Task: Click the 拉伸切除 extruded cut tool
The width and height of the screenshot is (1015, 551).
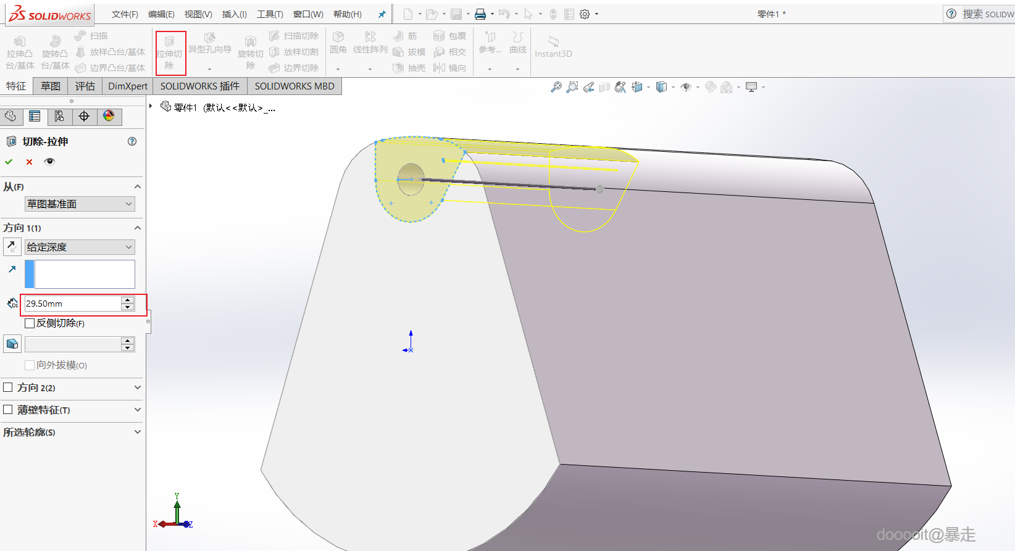Action: pyautogui.click(x=170, y=53)
